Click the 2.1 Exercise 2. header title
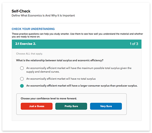Screen dimensions: 152x133 [26, 44]
